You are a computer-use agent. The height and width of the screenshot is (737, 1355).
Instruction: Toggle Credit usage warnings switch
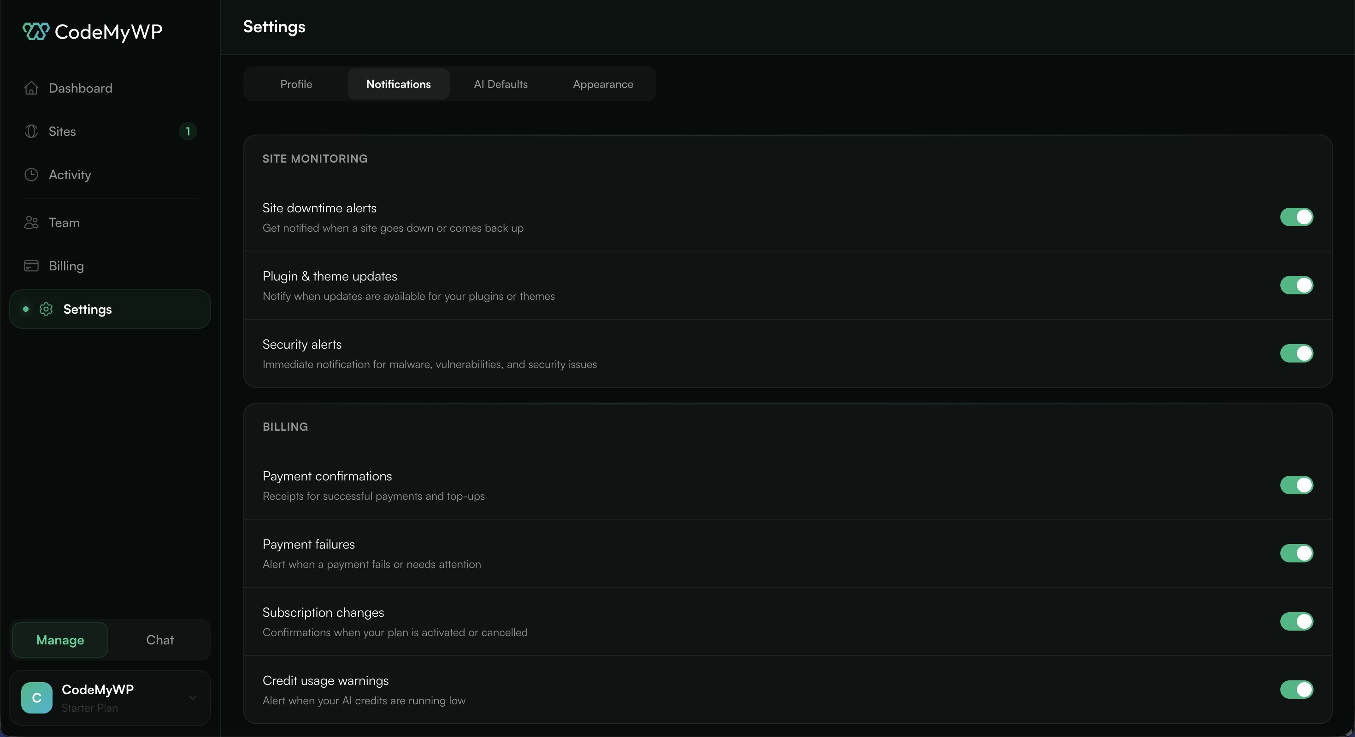(1296, 690)
